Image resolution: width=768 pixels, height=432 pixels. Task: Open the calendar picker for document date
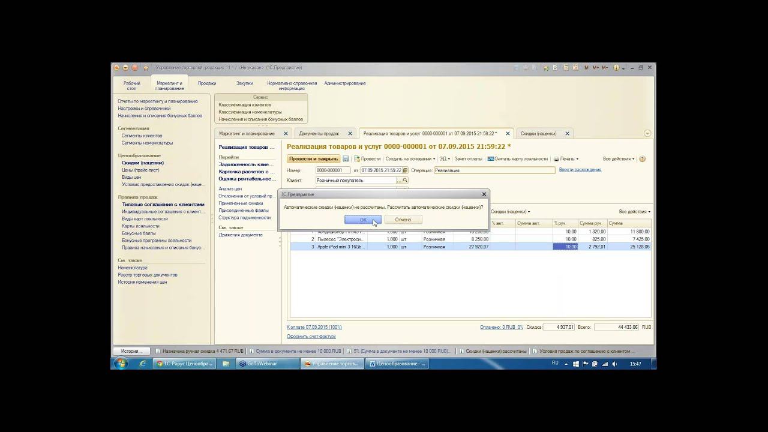pos(405,170)
